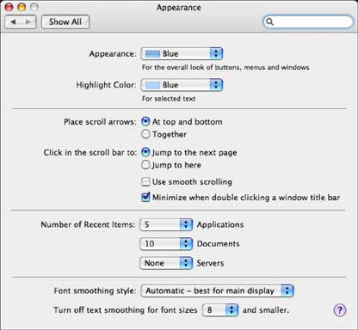Click the back navigation arrow
This screenshot has width=358, height=330.
(13, 21)
